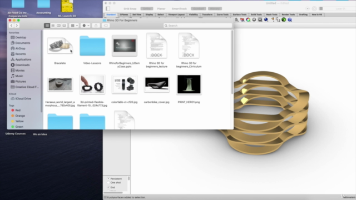
Task: Toggle Ortho mode in Rhino
Action: click(147, 9)
